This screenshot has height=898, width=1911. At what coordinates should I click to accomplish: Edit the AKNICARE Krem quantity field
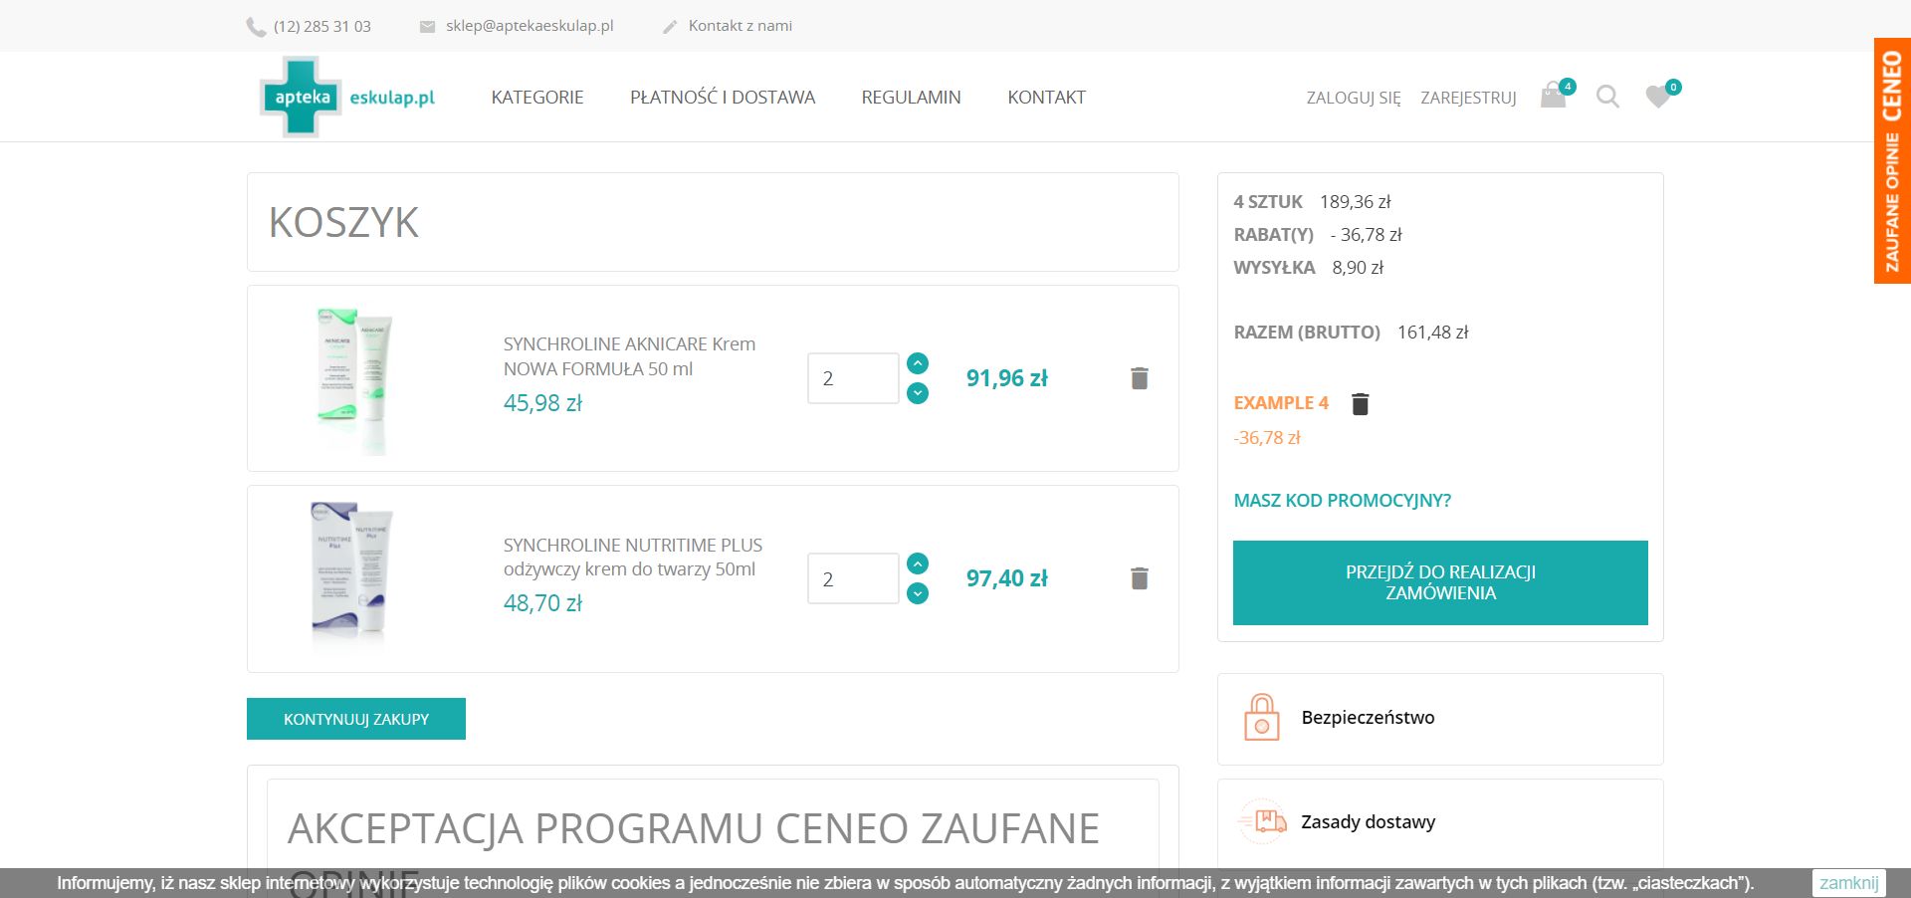tap(853, 378)
